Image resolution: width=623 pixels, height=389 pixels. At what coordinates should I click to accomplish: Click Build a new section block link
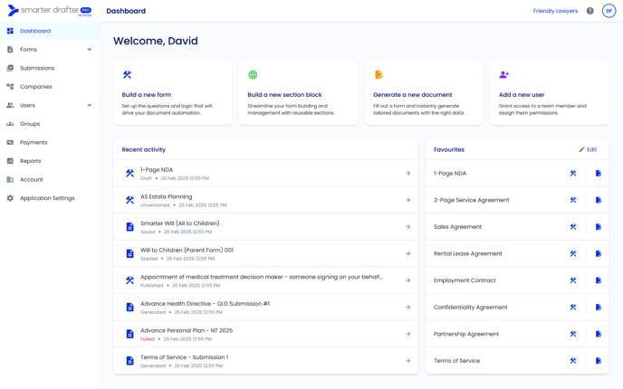(x=284, y=95)
